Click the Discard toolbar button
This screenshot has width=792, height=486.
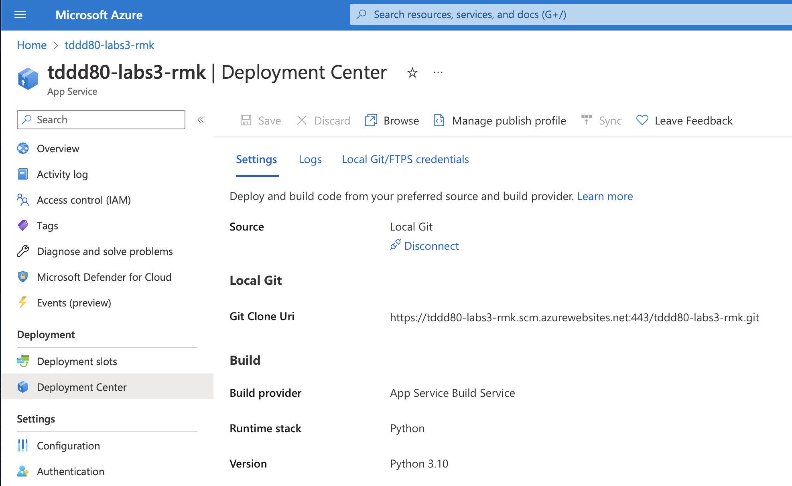pyautogui.click(x=323, y=120)
